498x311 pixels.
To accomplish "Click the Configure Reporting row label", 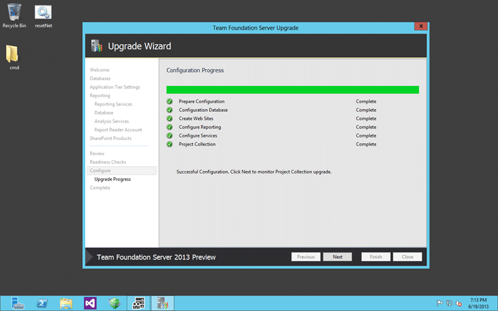I will 200,128.
